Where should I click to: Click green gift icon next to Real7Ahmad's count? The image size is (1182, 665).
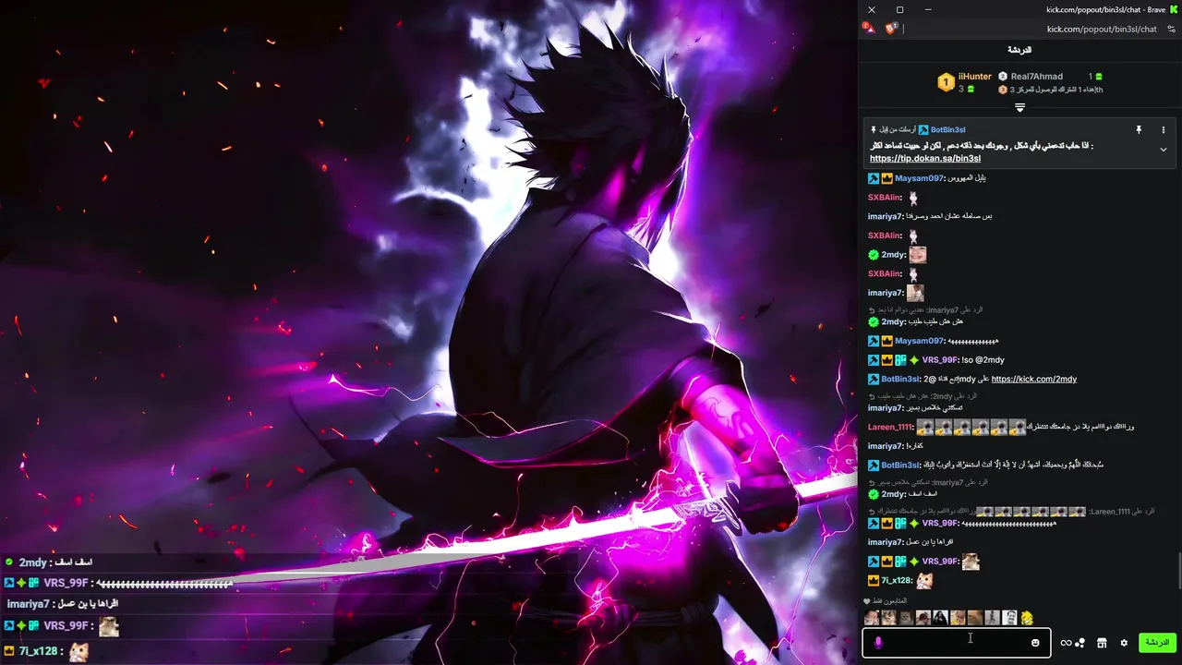[1098, 77]
